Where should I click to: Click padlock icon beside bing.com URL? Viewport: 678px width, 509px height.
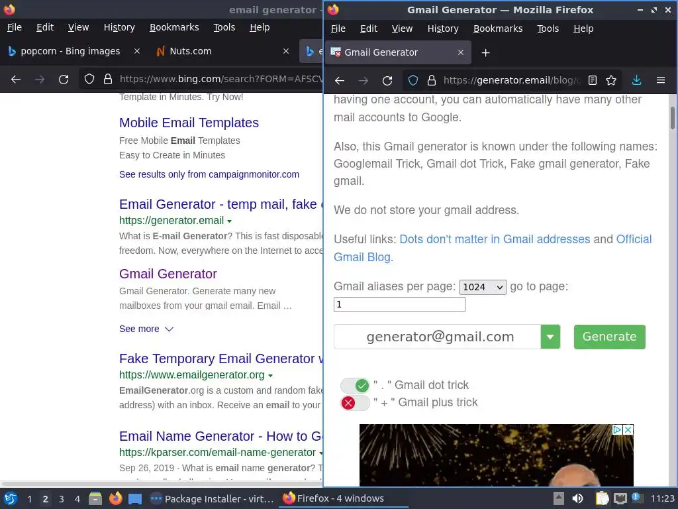108,80
